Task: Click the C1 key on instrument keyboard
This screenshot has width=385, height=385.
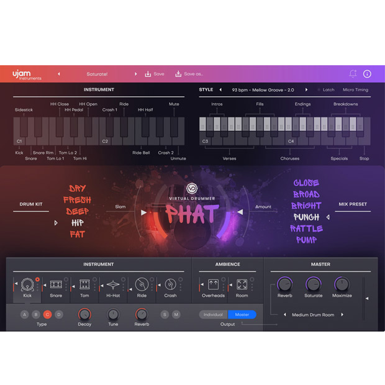Action: coord(19,140)
